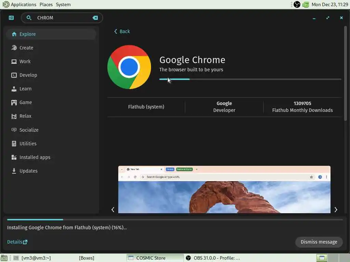The height and width of the screenshot is (262, 350).
Task: Click the COSMIC Store taskbar entry
Action: 155,258
